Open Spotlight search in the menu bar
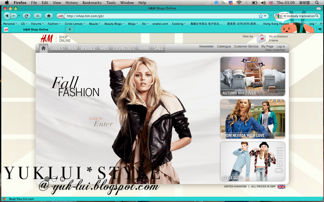324x202 pixels. point(317,3)
